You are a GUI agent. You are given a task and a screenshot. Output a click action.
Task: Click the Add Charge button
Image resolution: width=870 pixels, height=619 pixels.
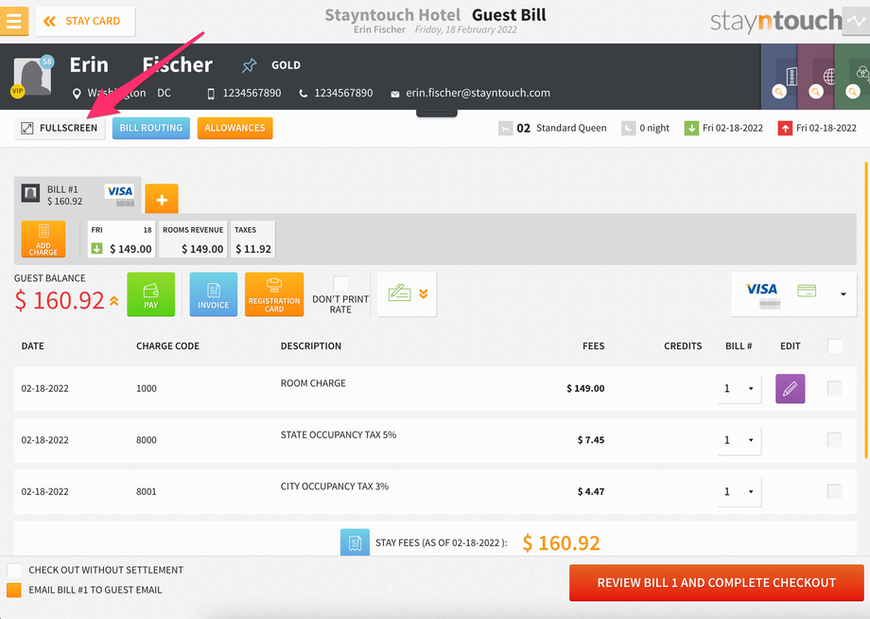43,239
